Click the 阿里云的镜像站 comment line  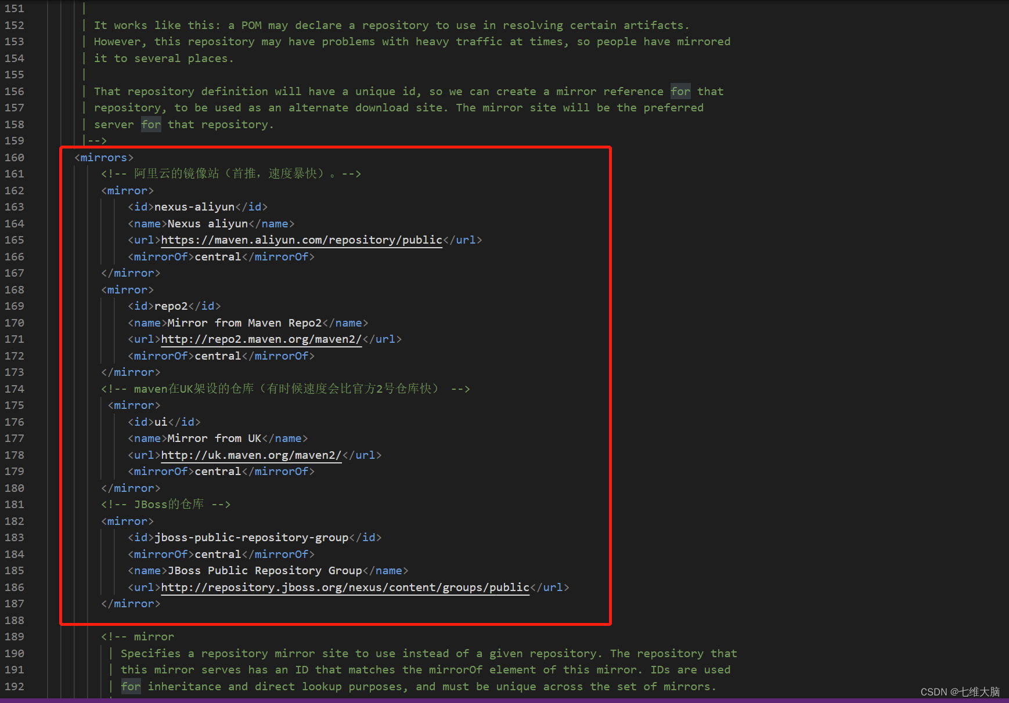[x=231, y=174]
